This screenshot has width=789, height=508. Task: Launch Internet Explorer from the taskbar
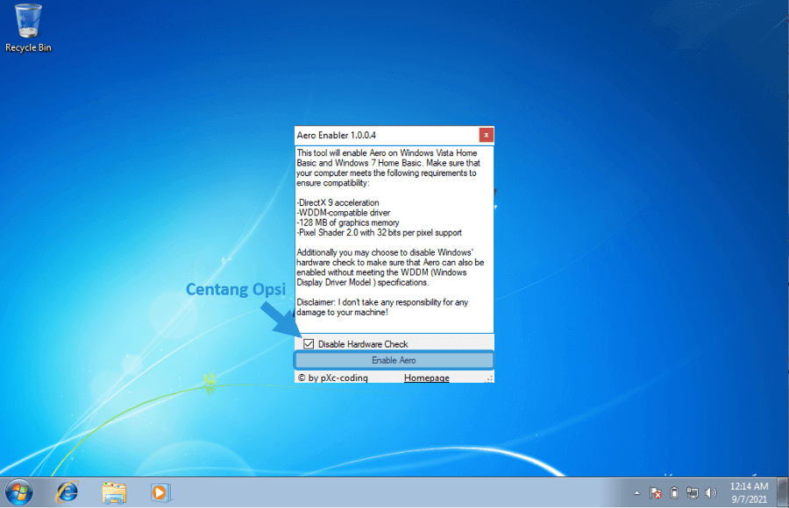pyautogui.click(x=67, y=492)
